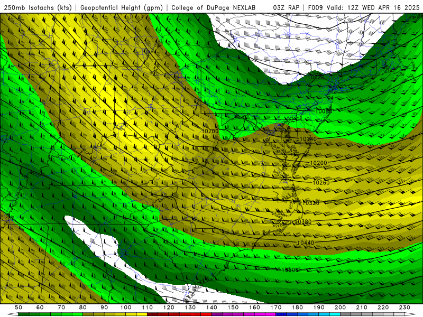Click the 100 knots color scale label
Viewport: 423px width, 317px height.
pyautogui.click(x=126, y=307)
